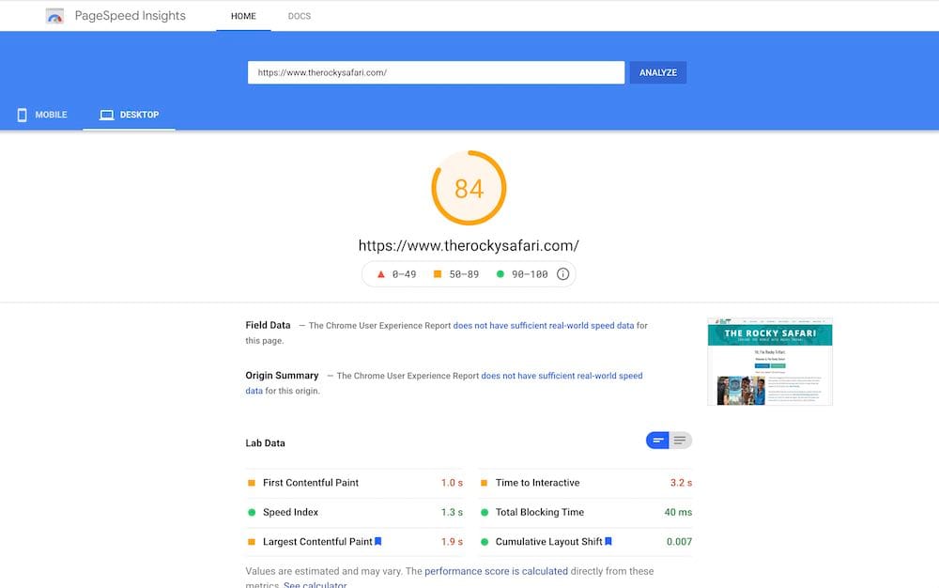Click the PageSpeed Insights logo icon
939x588 pixels.
(x=54, y=16)
